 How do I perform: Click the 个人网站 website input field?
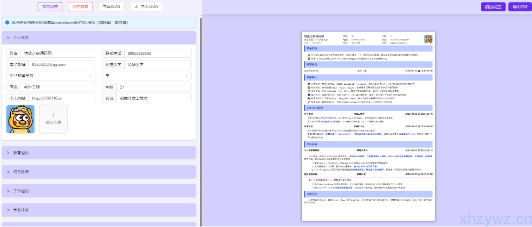(x=61, y=98)
